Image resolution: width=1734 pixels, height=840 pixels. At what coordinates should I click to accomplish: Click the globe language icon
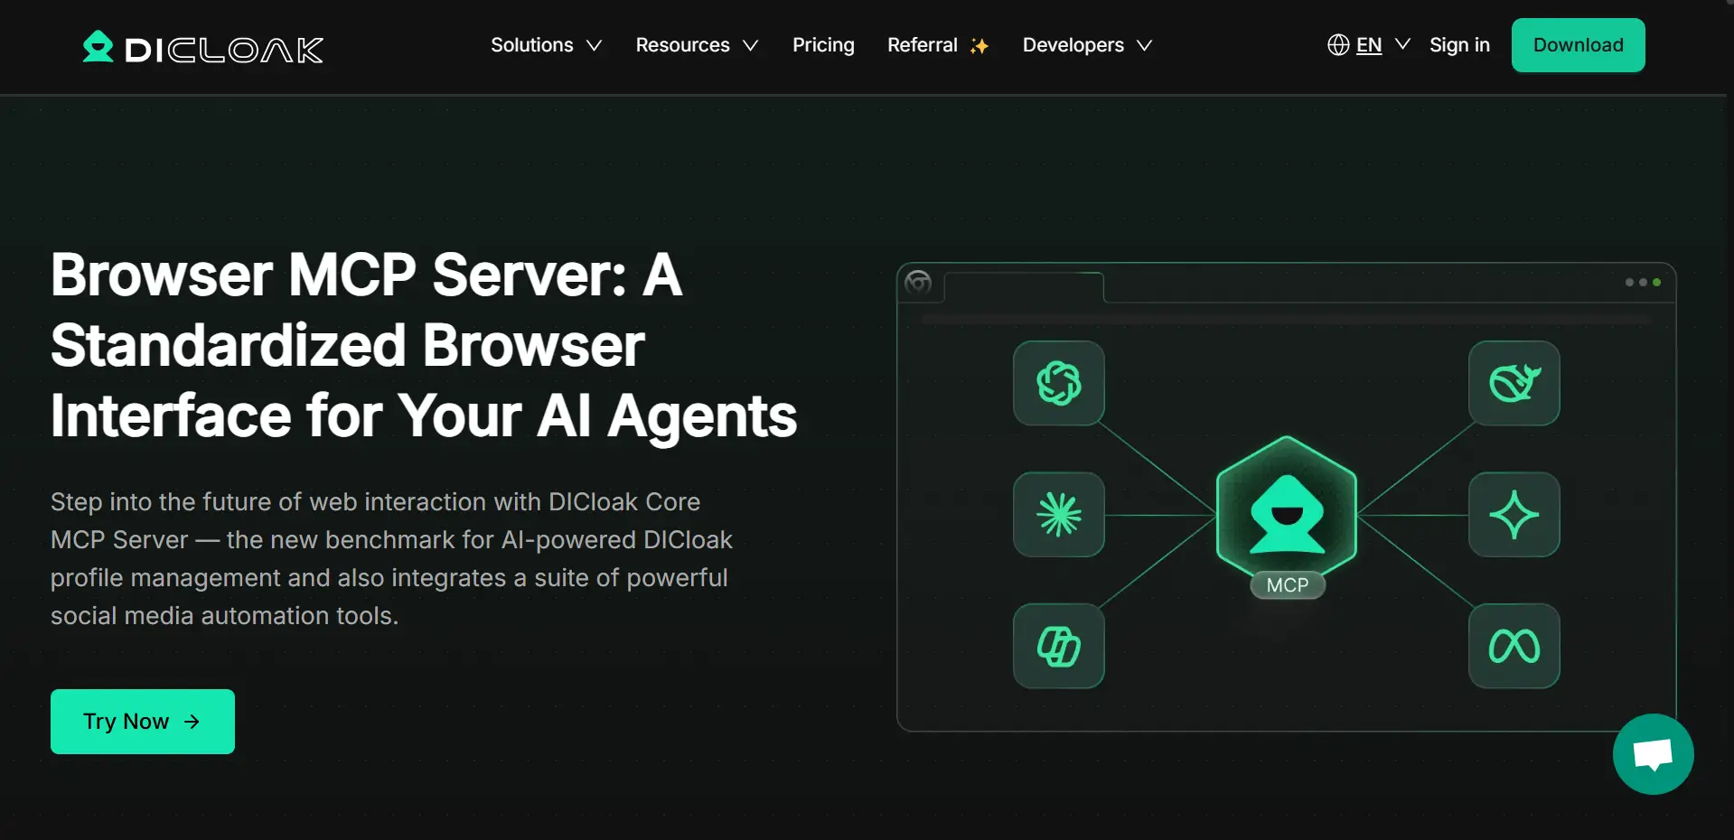click(1338, 45)
